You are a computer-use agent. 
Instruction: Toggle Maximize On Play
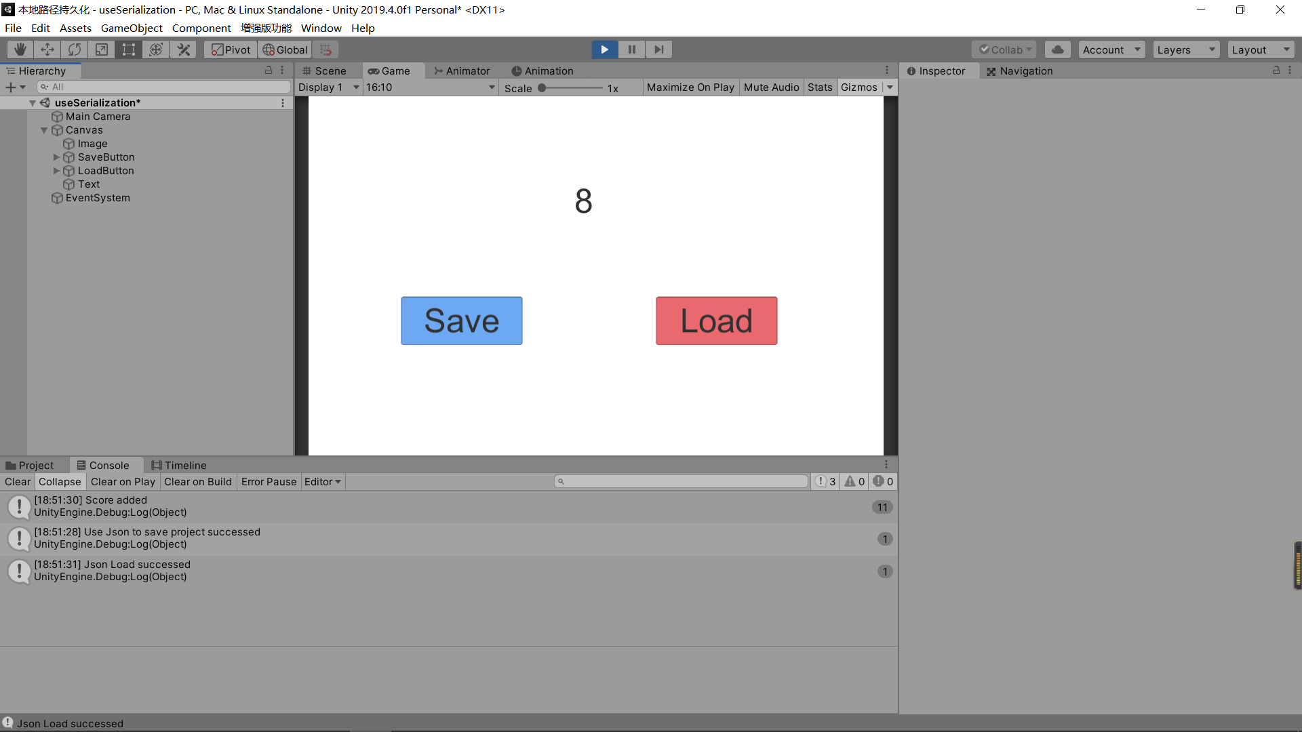[x=690, y=87]
